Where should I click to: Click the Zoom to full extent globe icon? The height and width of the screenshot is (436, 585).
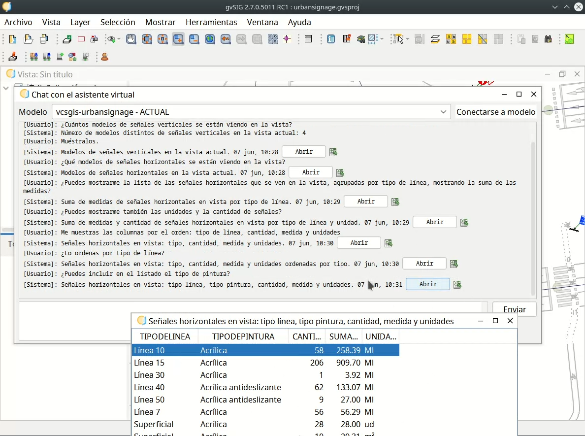[210, 39]
